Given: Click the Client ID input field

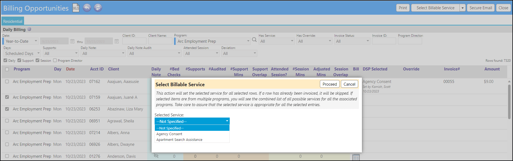Looking at the screenshot, I should pos(134,41).
